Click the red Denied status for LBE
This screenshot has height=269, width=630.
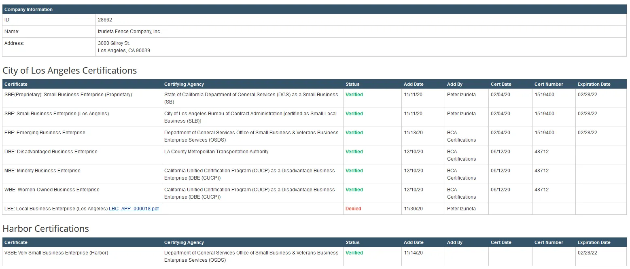coord(353,209)
